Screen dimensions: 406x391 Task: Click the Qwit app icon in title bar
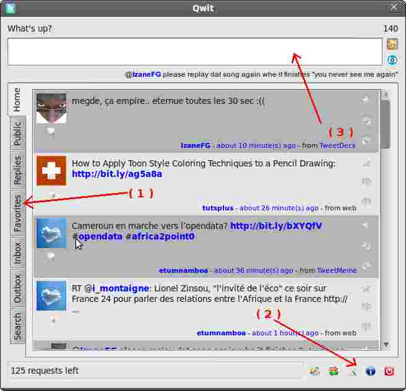(x=11, y=9)
